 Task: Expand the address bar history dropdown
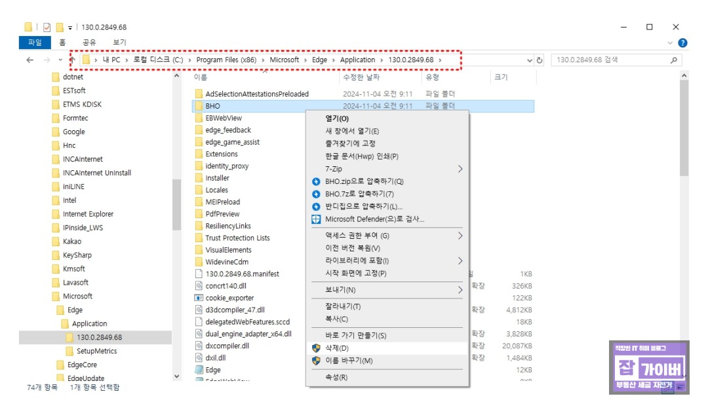coord(530,60)
